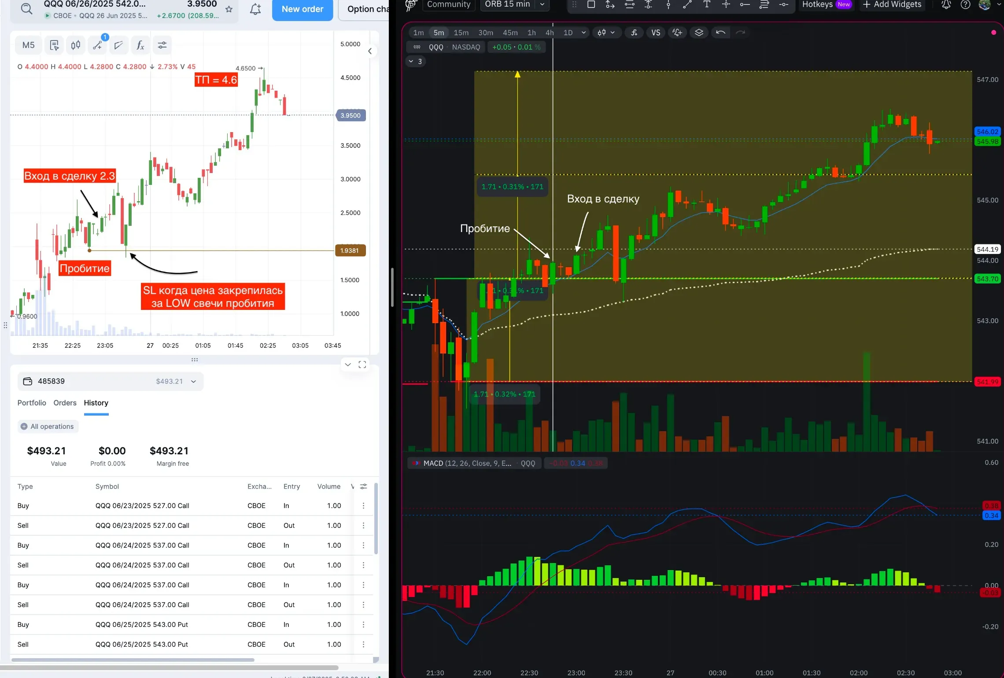This screenshot has width=1004, height=678.
Task: Click the candlestick chart type icon in left panel
Action: point(76,45)
